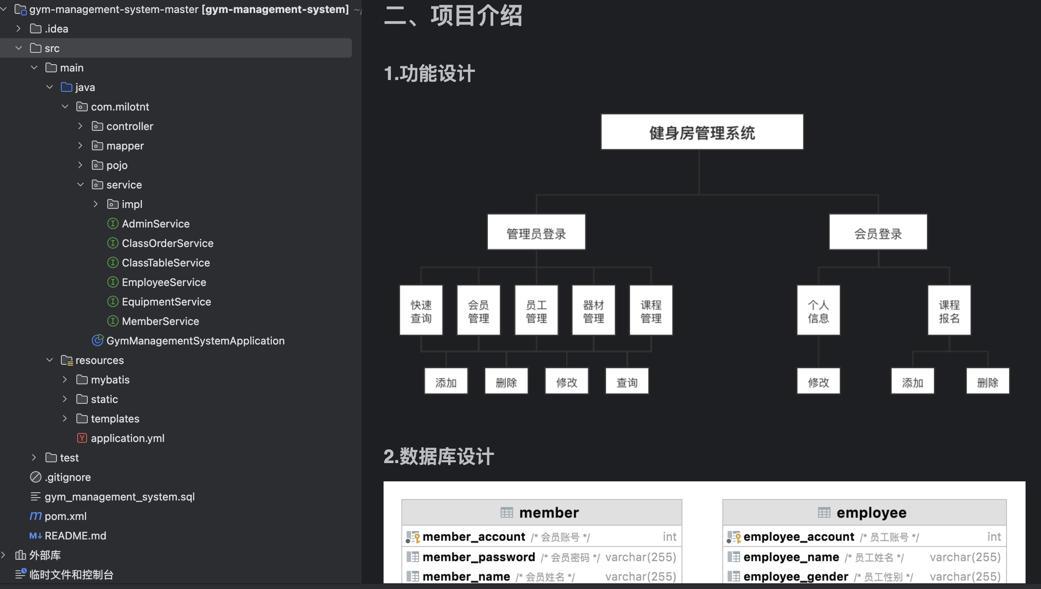Click the .gitignore file icon
Viewport: 1041px width, 589px height.
click(36, 477)
